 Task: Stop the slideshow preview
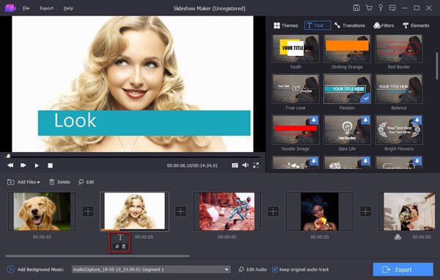pos(50,165)
